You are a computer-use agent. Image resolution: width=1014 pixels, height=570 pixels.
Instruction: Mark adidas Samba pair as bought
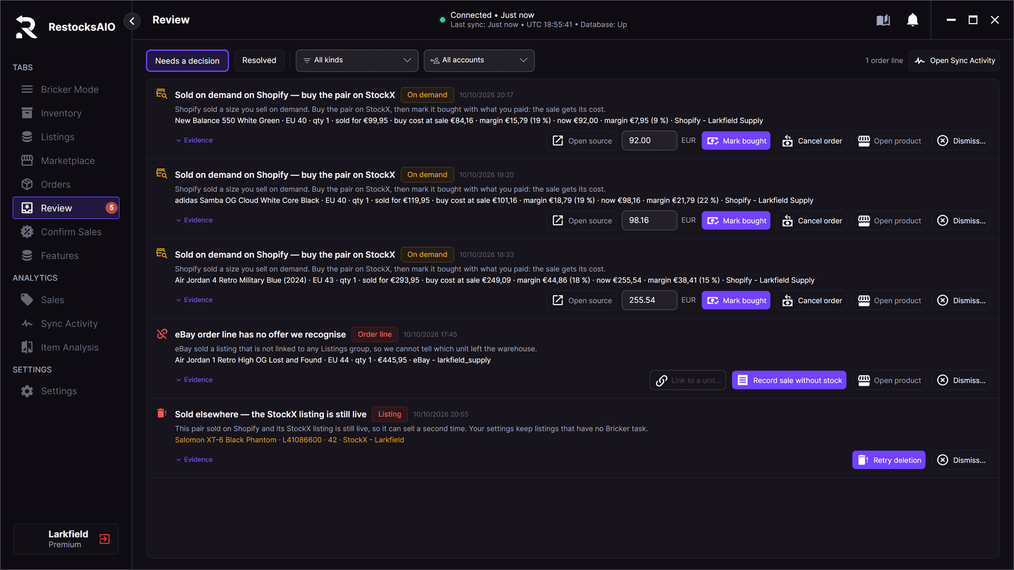736,220
